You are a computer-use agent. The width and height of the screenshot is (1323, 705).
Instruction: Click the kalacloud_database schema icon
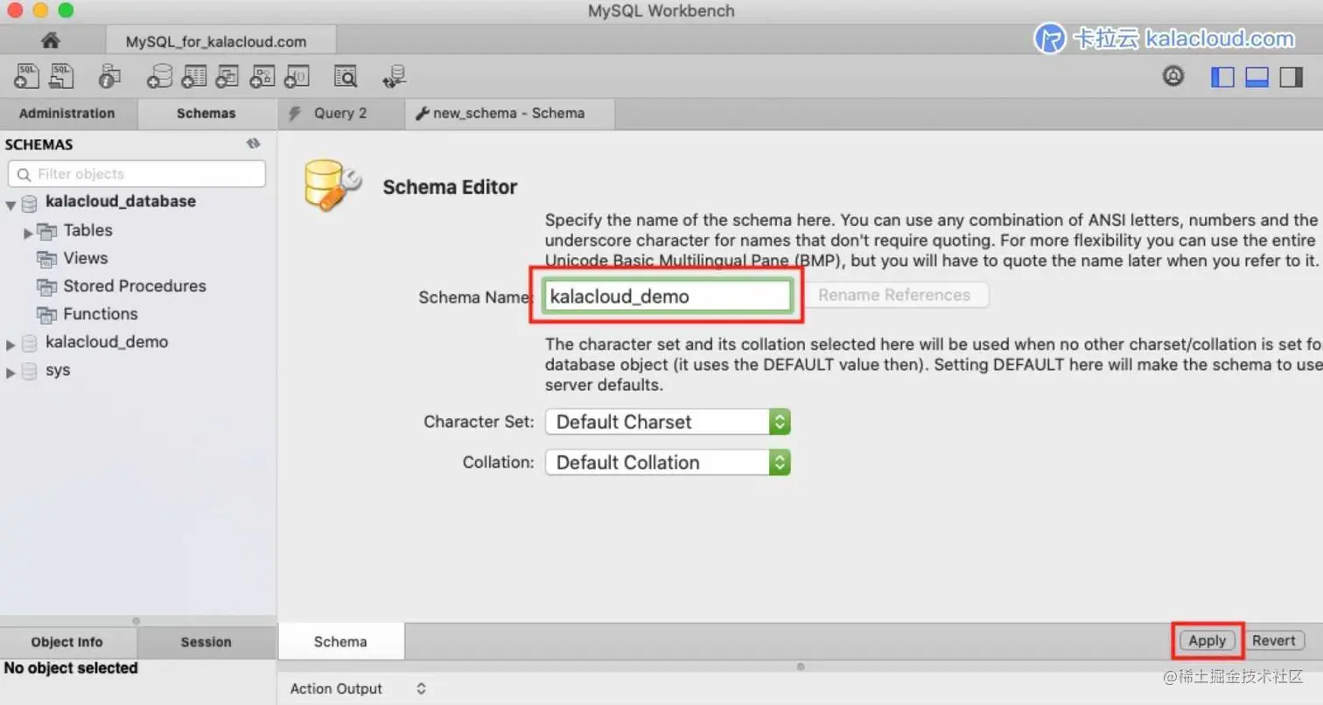29,203
